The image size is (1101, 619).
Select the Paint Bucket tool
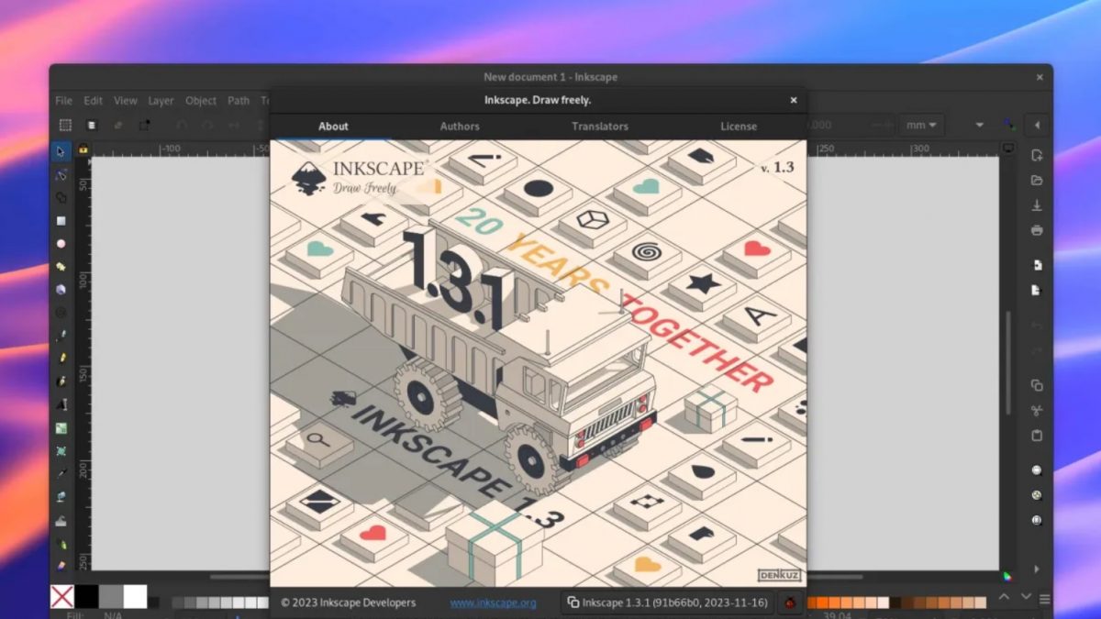click(x=61, y=498)
